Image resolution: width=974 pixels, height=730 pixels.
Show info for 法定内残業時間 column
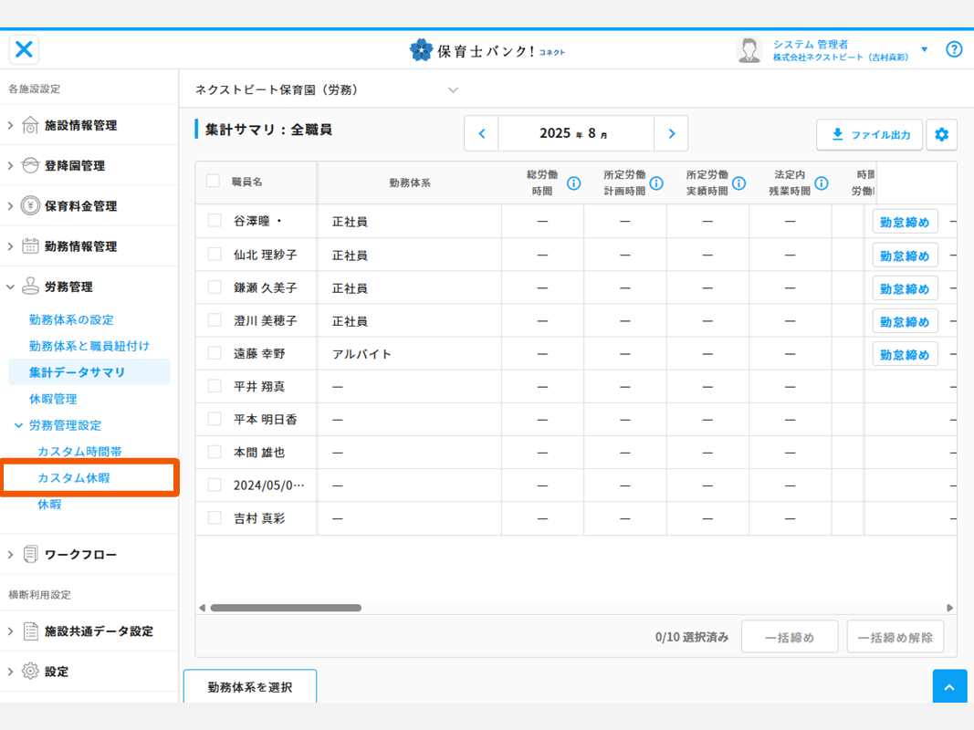822,183
